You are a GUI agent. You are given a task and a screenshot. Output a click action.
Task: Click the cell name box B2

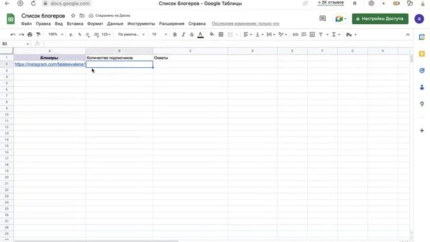coord(15,44)
